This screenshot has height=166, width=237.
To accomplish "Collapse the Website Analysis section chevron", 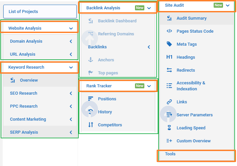I will [71, 28].
